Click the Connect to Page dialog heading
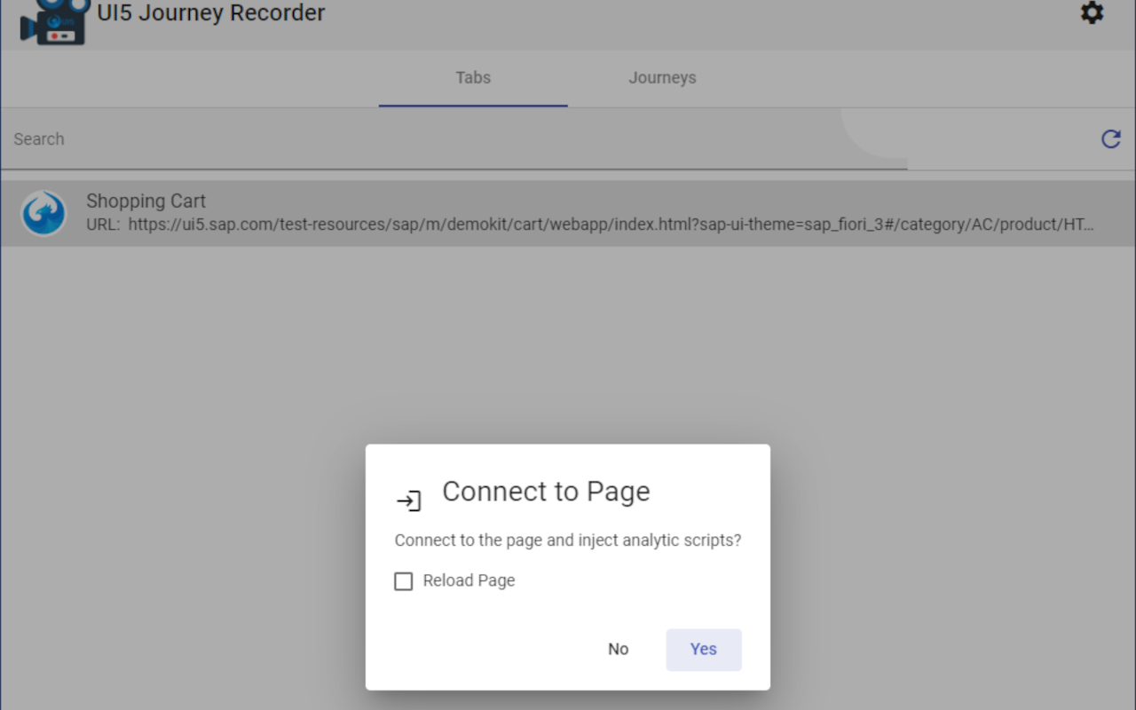 pyautogui.click(x=546, y=491)
